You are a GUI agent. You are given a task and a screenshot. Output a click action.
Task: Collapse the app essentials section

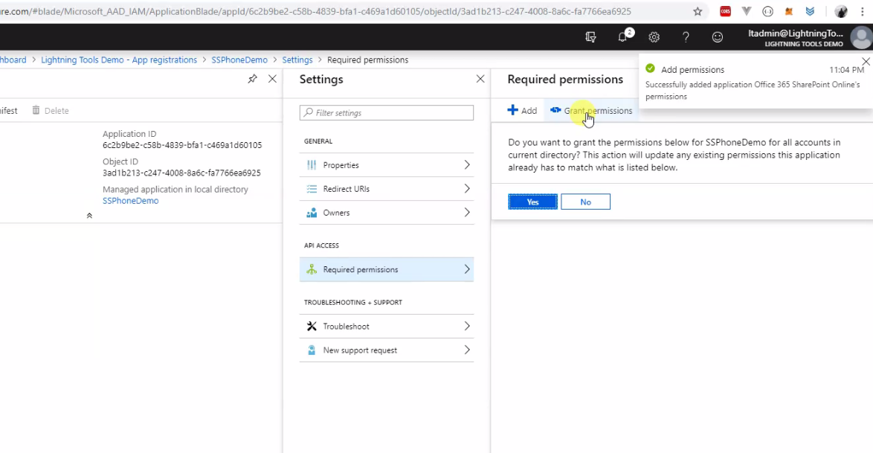(x=89, y=216)
